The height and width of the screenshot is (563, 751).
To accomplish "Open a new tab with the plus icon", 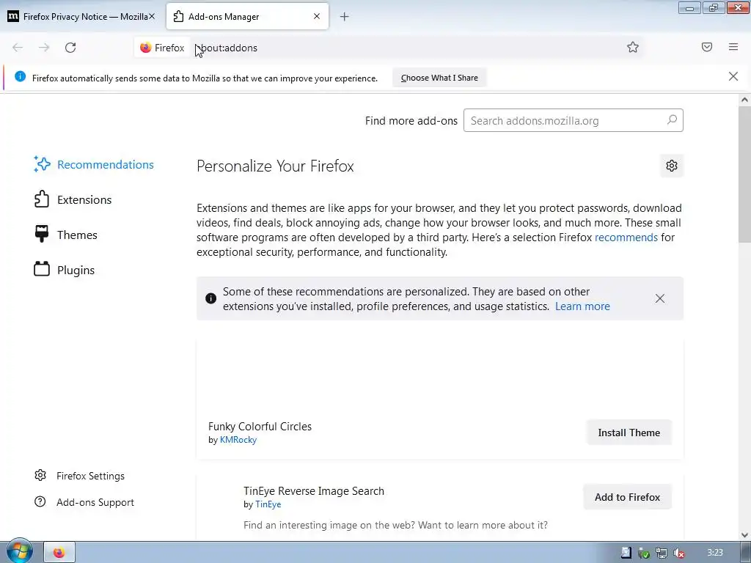I will coord(345,17).
